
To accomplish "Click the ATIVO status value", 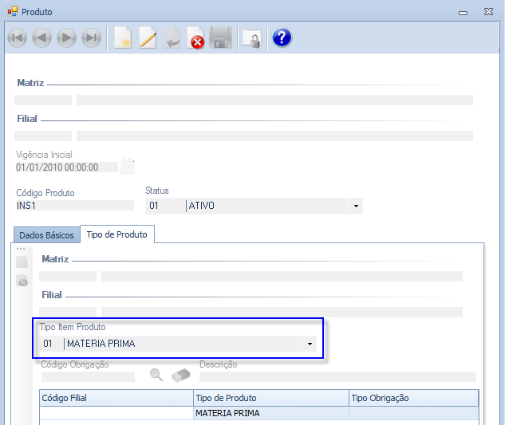I will 202,206.
